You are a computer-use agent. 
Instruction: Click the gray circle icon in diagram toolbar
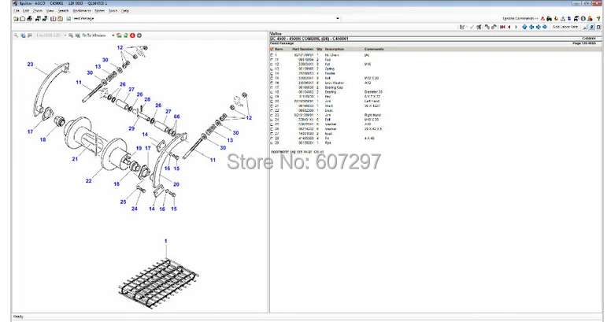(x=139, y=35)
